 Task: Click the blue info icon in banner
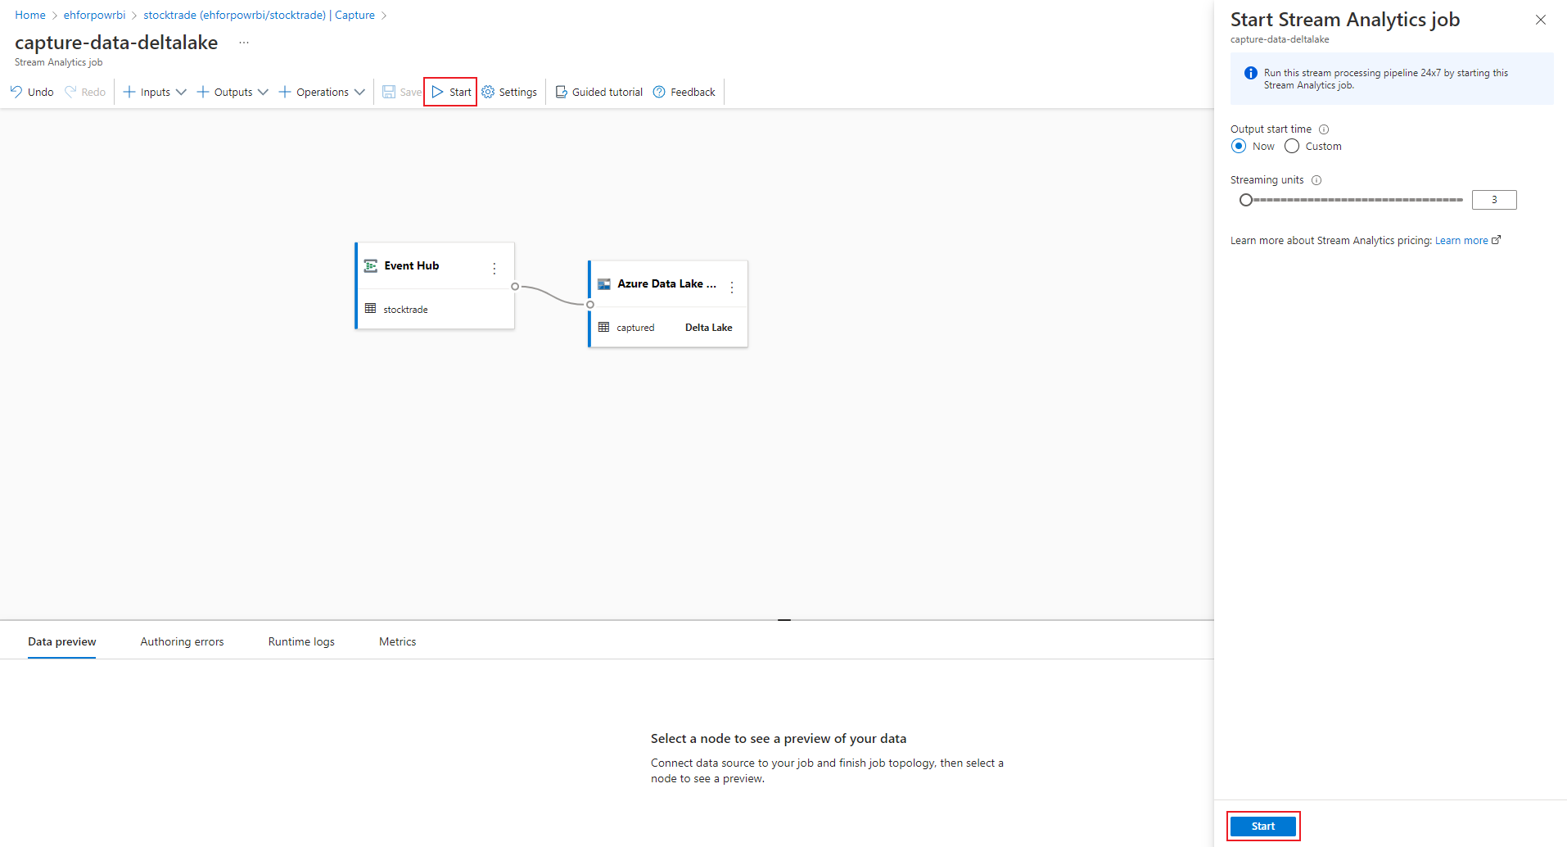coord(1251,73)
